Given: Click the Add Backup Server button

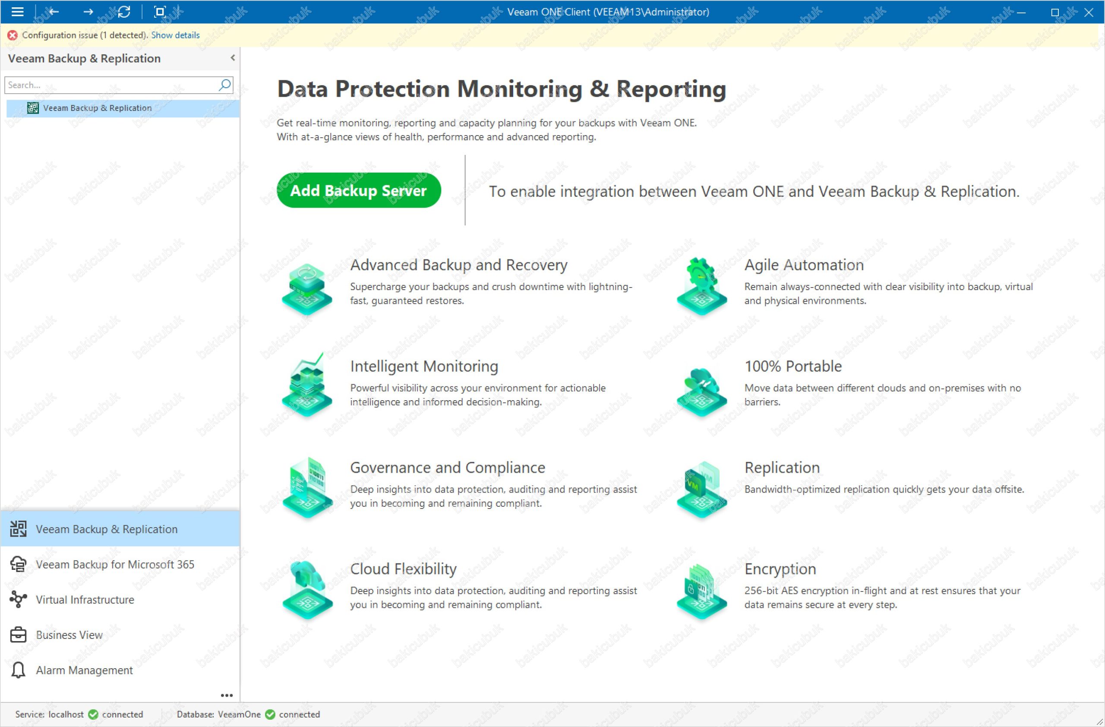Looking at the screenshot, I should (x=358, y=190).
